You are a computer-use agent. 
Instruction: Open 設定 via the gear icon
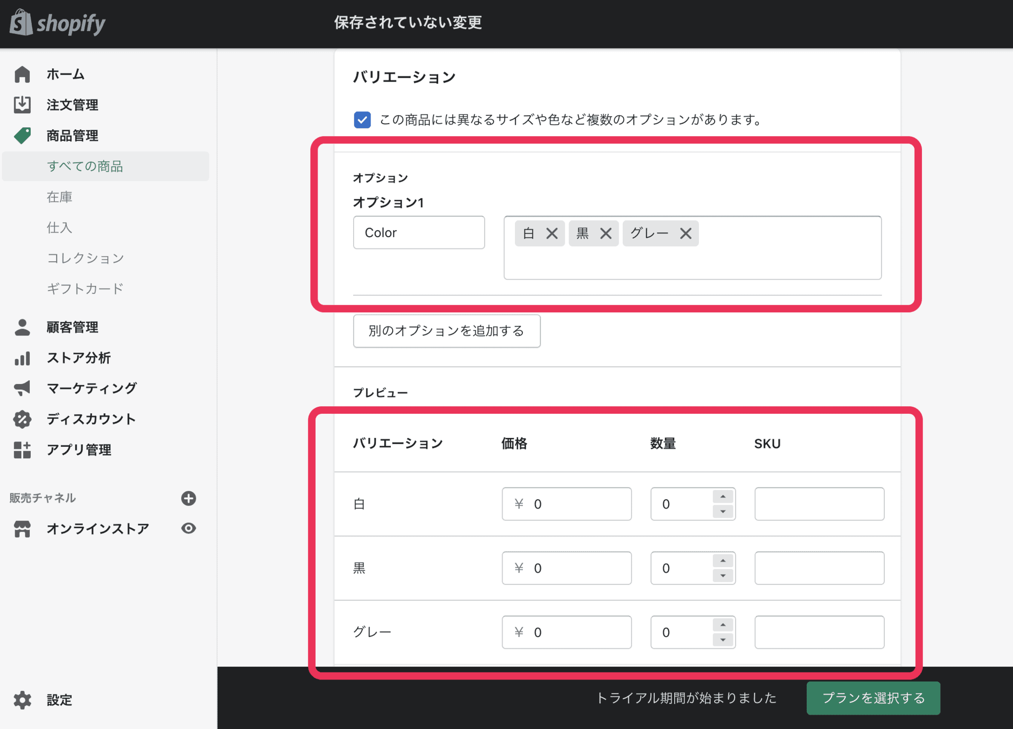point(22,700)
